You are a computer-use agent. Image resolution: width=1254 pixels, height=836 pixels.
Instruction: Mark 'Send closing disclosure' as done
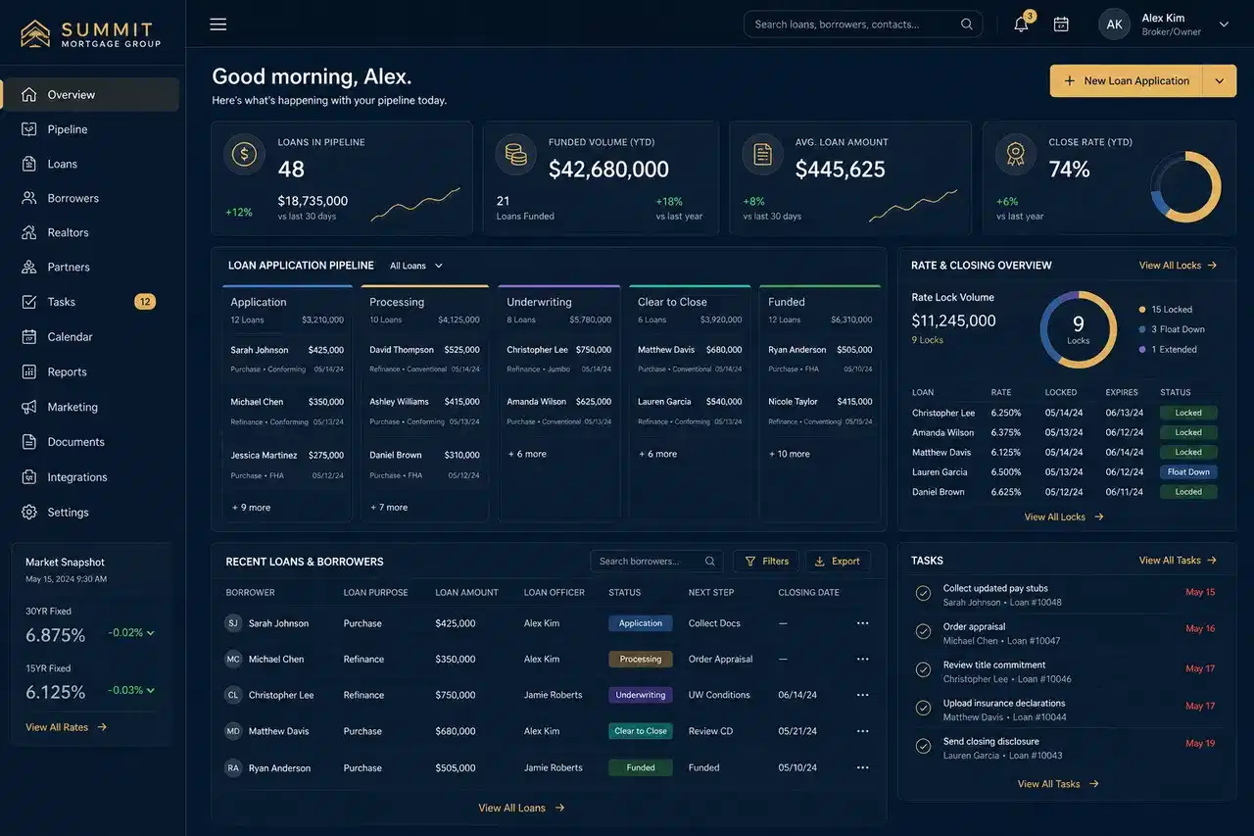pos(923,747)
